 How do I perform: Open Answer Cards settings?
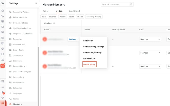pos(19,45)
